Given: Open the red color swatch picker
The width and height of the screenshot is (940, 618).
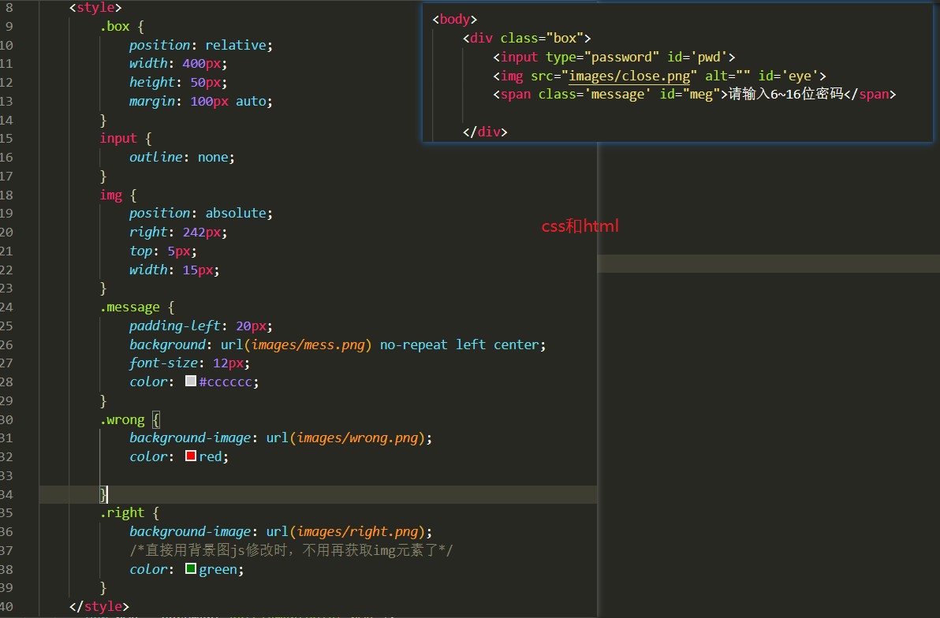Looking at the screenshot, I should (x=191, y=456).
